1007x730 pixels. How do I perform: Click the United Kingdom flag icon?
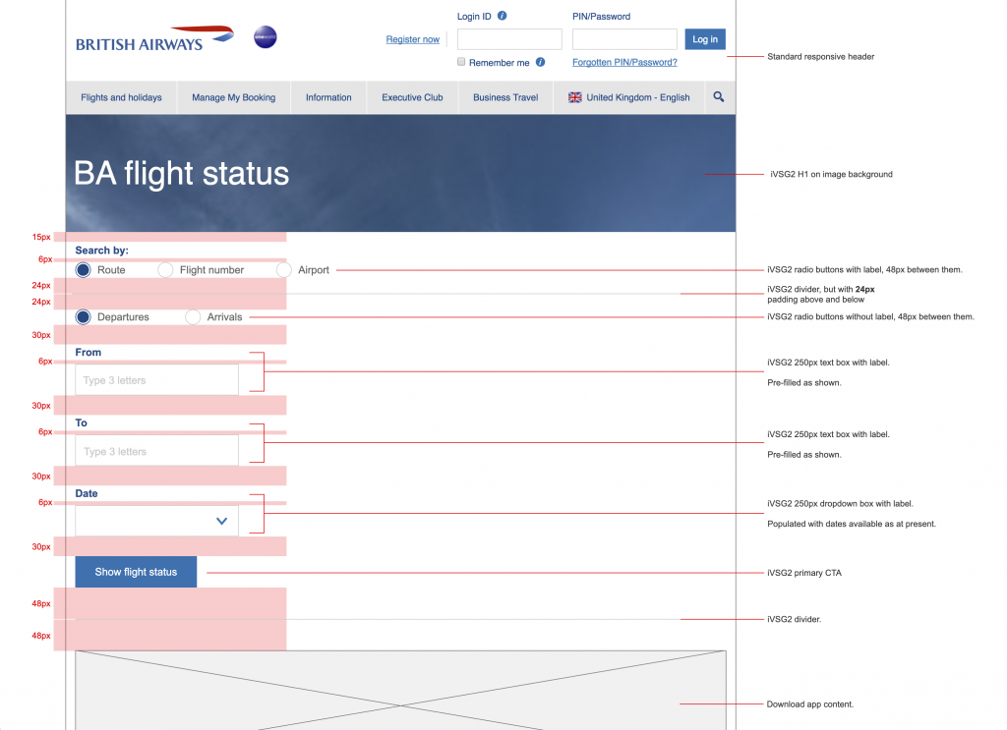(575, 97)
